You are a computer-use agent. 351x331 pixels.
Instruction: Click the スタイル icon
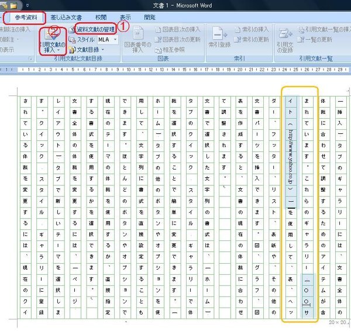click(72, 40)
